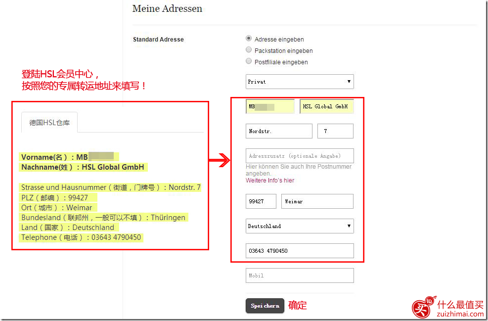The width and height of the screenshot is (488, 321).
Task: Save address with the Speichern button
Action: (x=265, y=306)
